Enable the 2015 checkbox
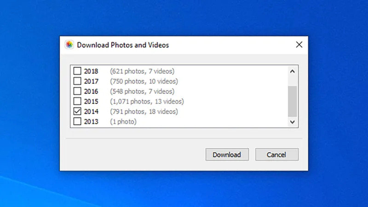Viewport: 368px width, 207px height. point(77,101)
